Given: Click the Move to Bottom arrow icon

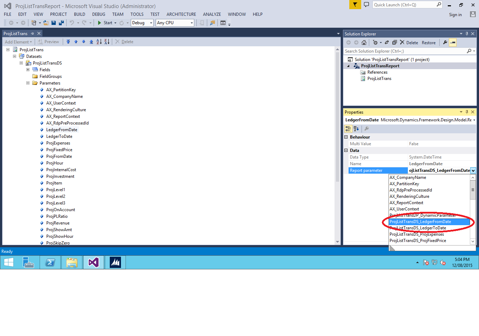Looking at the screenshot, I should click(91, 42).
